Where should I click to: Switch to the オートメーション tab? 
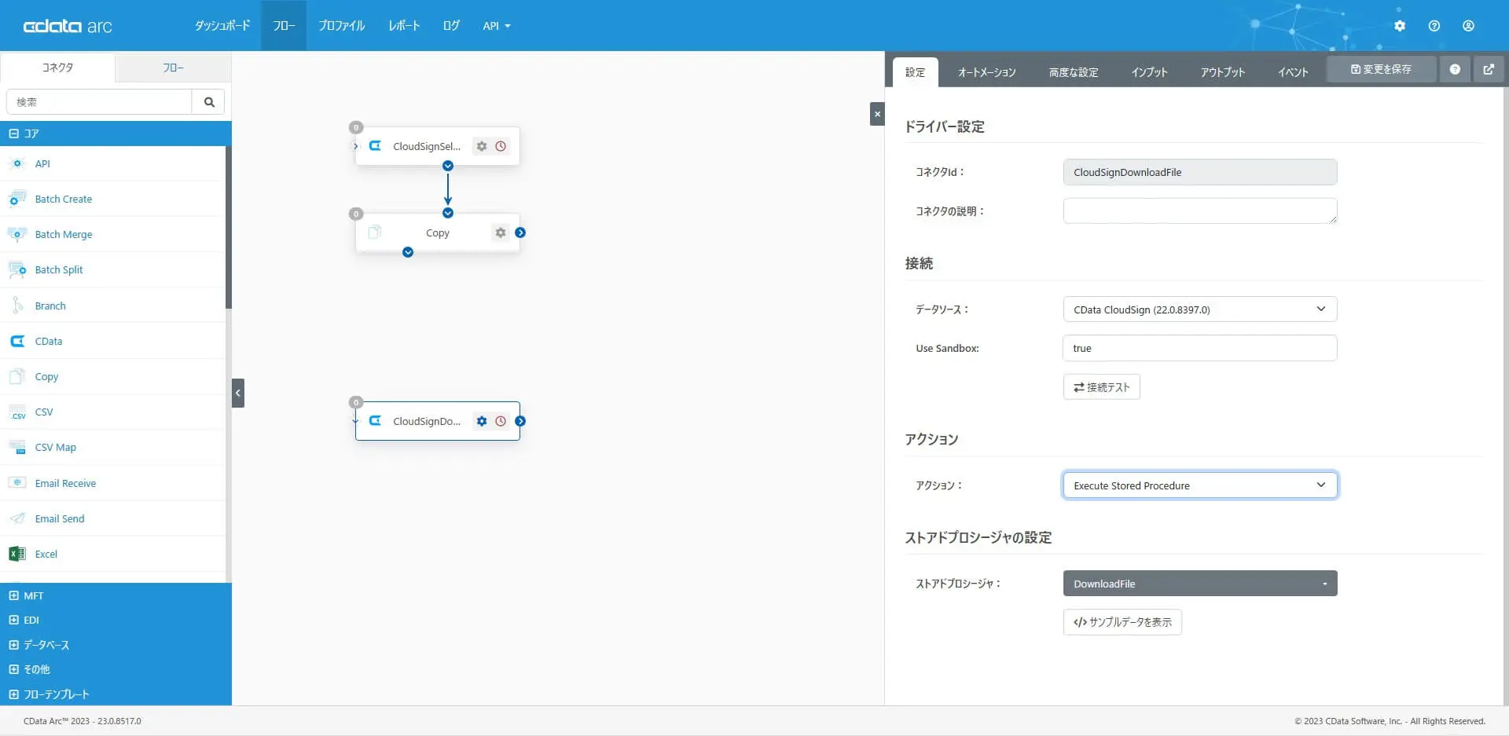pos(986,72)
